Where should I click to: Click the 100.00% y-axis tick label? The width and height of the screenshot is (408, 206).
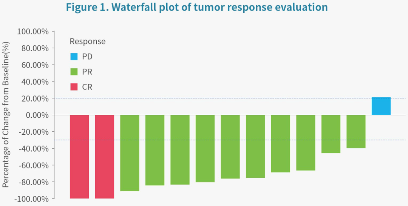pyautogui.click(x=33, y=31)
